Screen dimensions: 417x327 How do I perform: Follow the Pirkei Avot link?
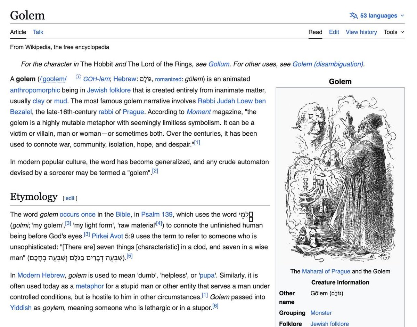coord(107,236)
